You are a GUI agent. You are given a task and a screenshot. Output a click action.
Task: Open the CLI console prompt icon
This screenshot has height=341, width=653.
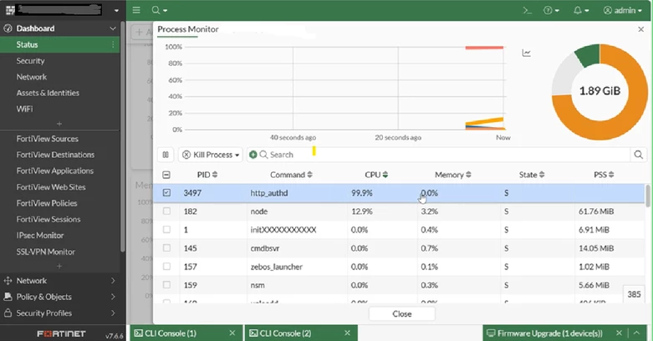[x=528, y=10]
